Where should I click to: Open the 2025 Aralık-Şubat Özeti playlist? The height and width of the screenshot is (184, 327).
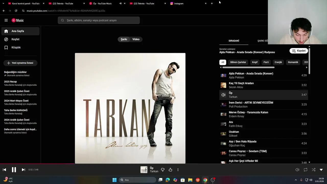pyautogui.click(x=20, y=93)
